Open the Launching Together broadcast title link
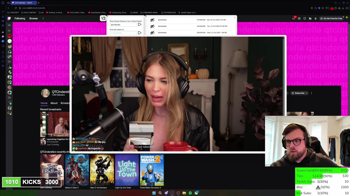 (x=58, y=139)
